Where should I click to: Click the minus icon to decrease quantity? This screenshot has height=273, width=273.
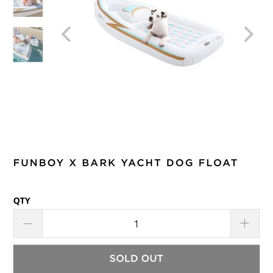click(x=27, y=223)
